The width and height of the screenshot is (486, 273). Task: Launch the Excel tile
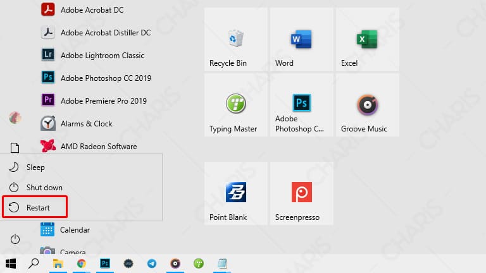click(x=367, y=39)
